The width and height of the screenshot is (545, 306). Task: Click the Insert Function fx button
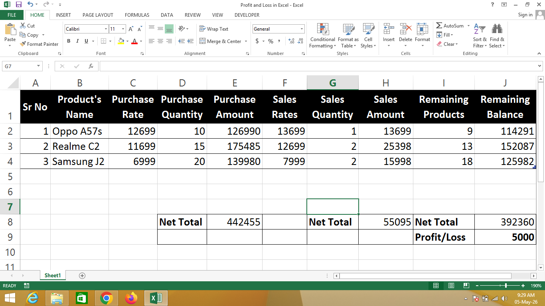pos(91,66)
